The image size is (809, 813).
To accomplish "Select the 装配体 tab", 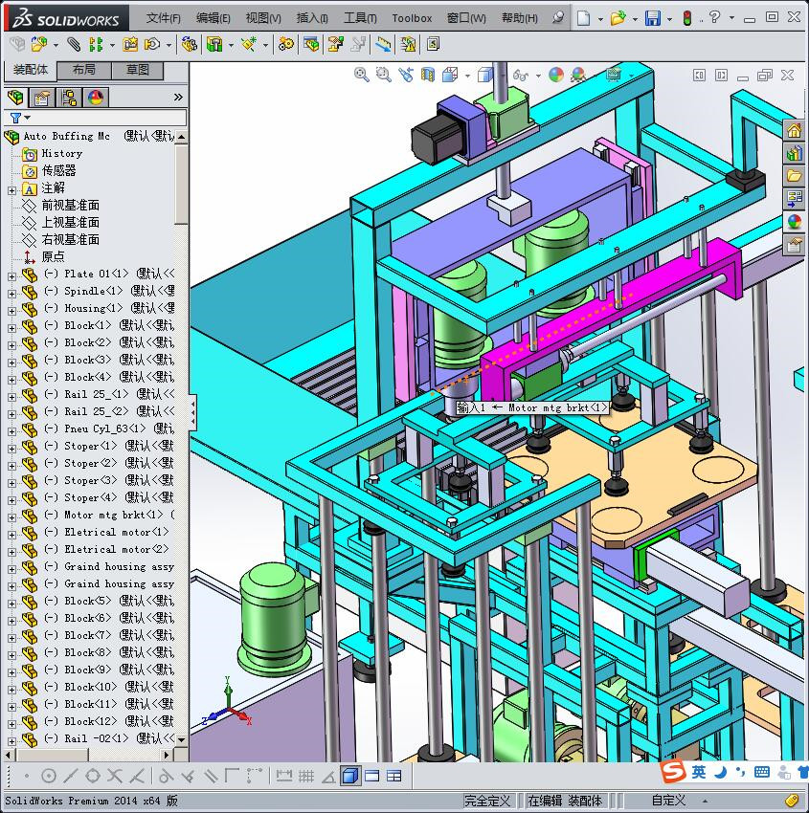I will 30,70.
